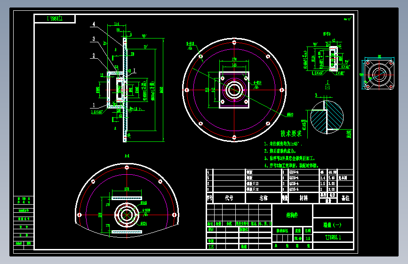Select technical requirement line 3
The height and width of the screenshot is (264, 408).
pyautogui.click(x=289, y=158)
